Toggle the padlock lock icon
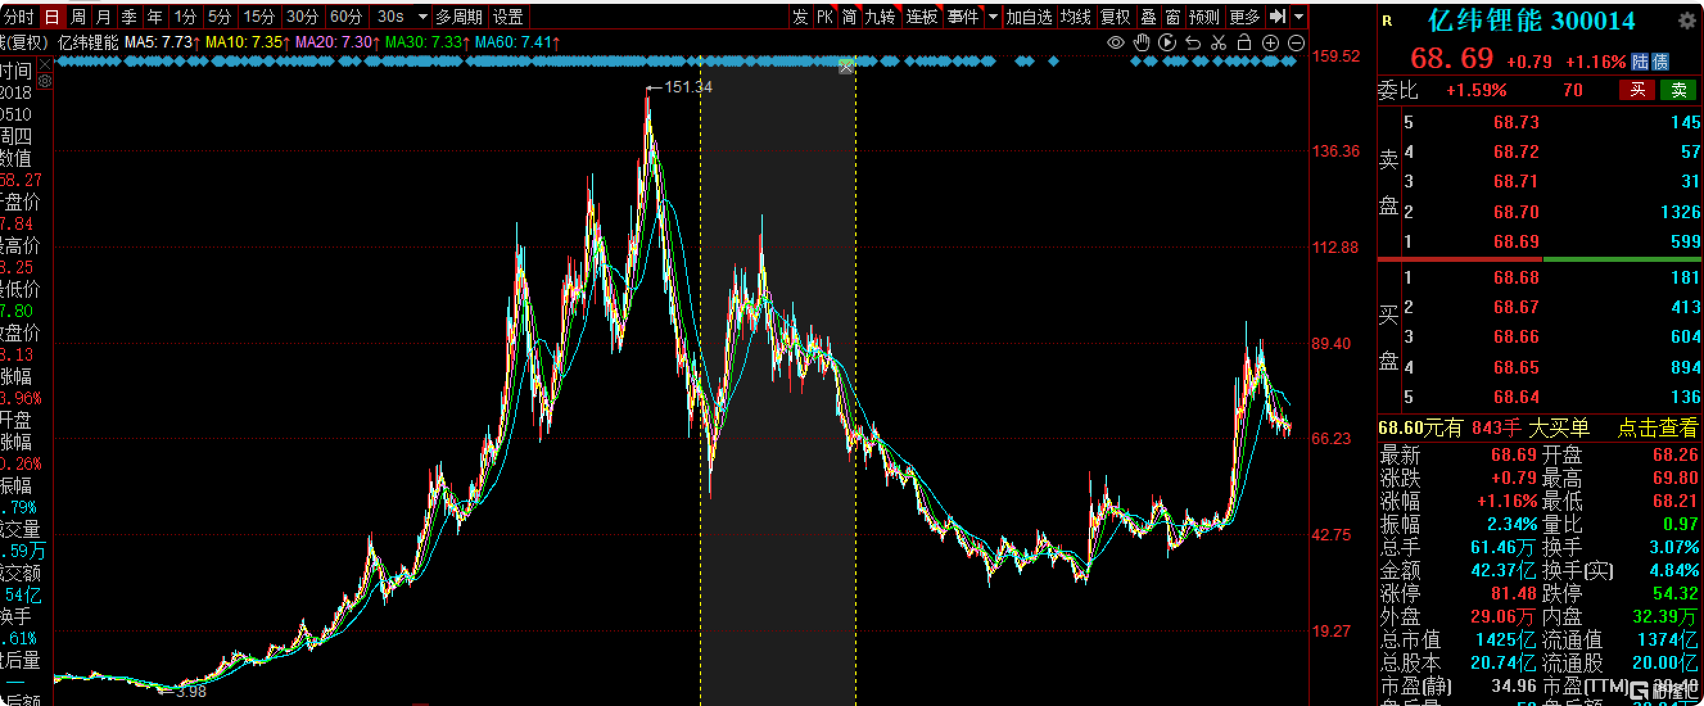The image size is (1704, 706). click(1244, 43)
